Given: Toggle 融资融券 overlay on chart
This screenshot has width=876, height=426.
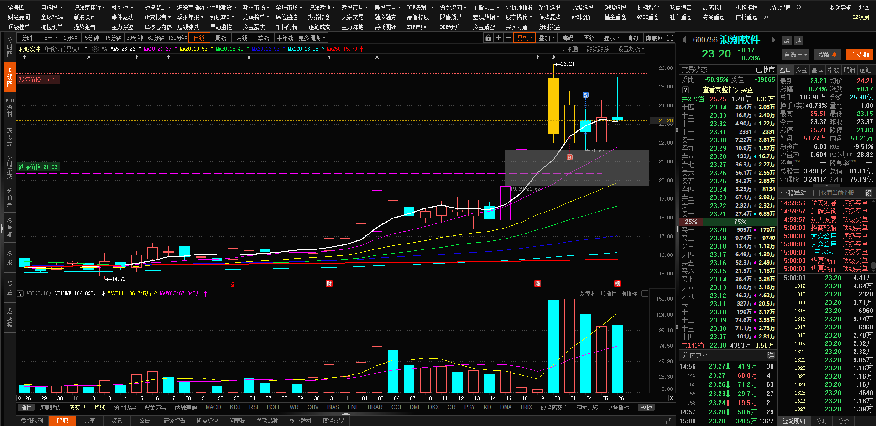Looking at the screenshot, I should [x=598, y=49].
